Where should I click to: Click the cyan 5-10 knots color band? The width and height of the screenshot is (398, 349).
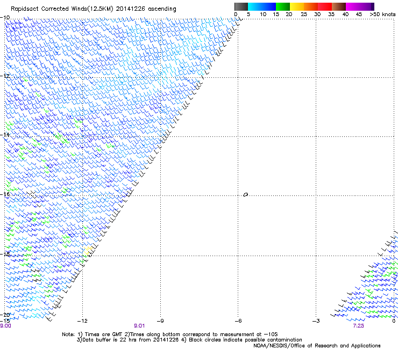click(x=255, y=6)
